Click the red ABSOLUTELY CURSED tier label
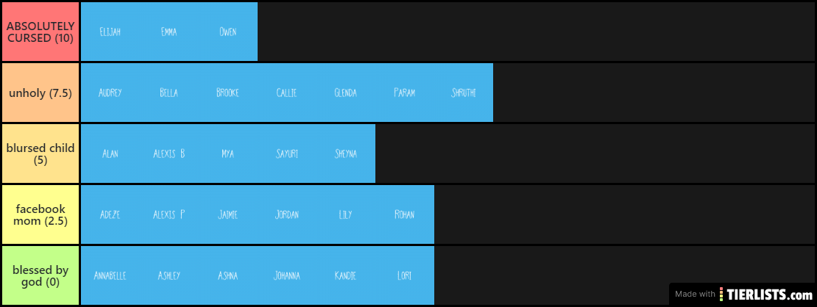The height and width of the screenshot is (307, 817). tap(40, 32)
